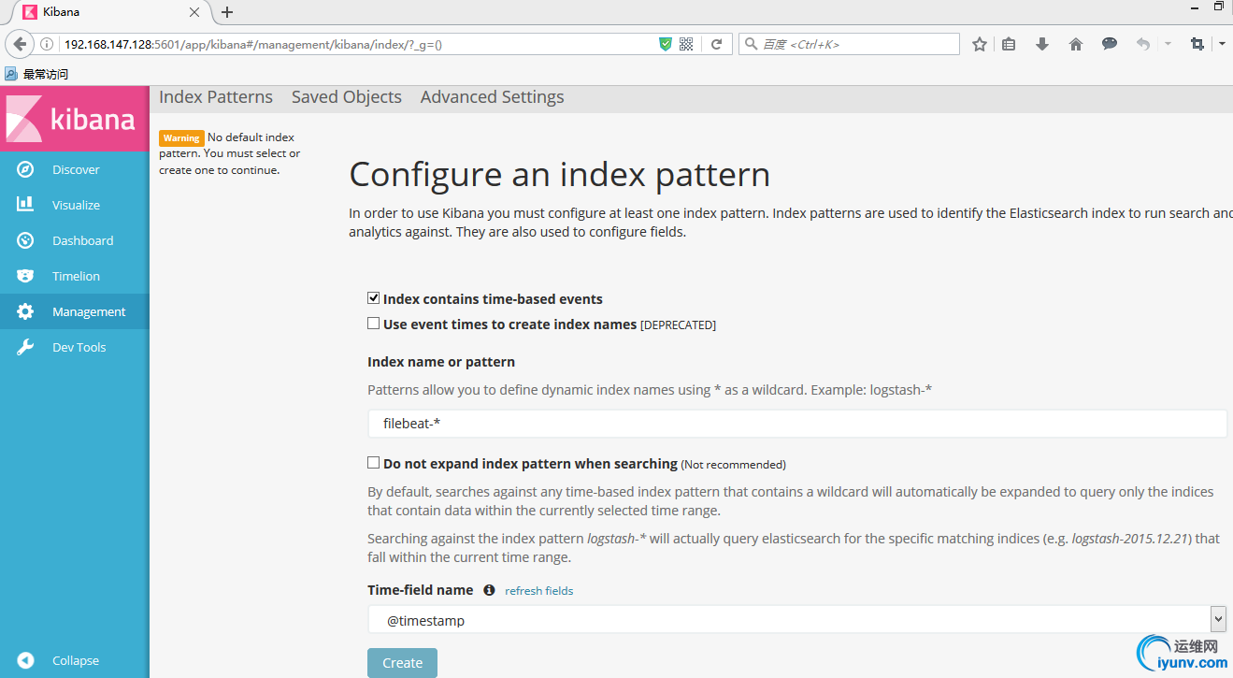Open the downloads arrow icon
Image resolution: width=1233 pixels, height=678 pixels.
pos(1042,44)
